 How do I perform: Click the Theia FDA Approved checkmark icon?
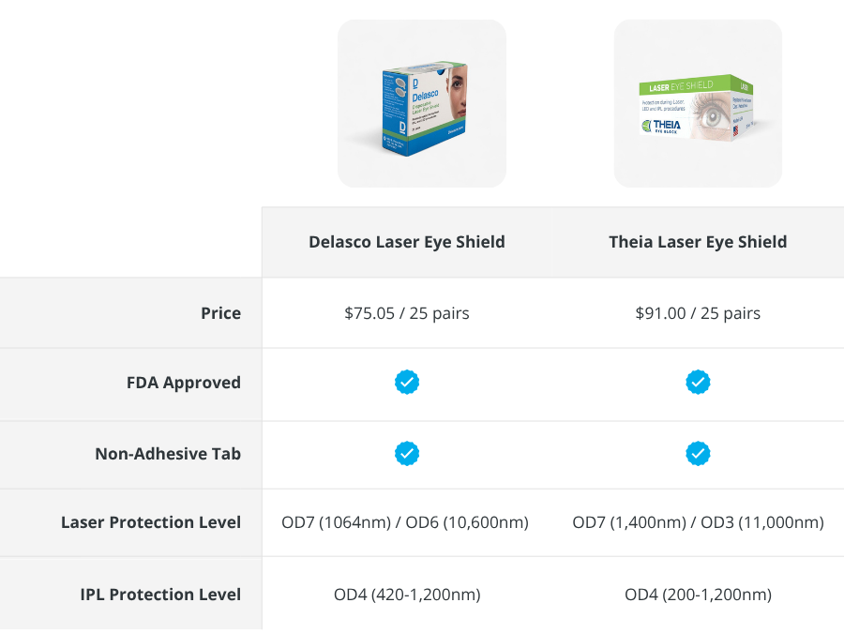tap(698, 383)
